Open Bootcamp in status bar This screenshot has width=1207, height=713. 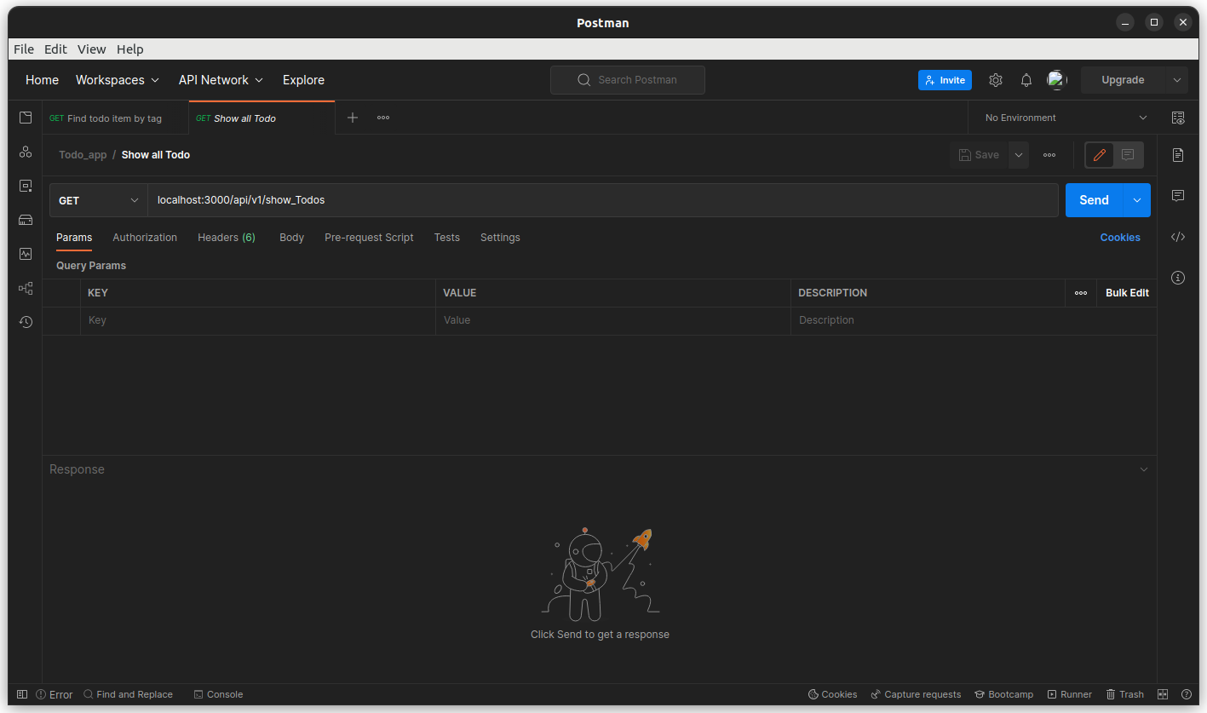pyautogui.click(x=1004, y=694)
